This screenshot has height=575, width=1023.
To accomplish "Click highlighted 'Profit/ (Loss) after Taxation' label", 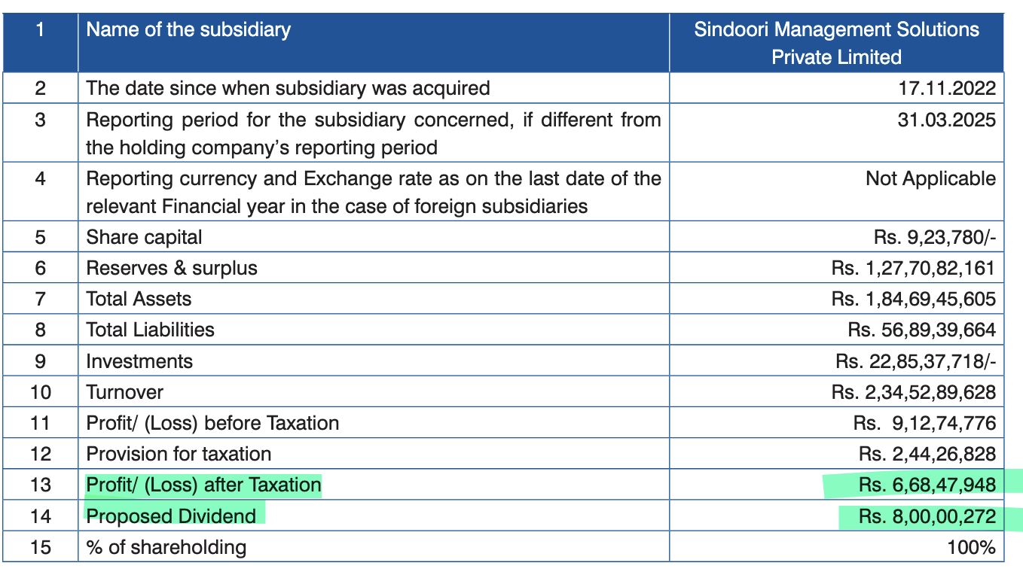I will (x=203, y=485).
